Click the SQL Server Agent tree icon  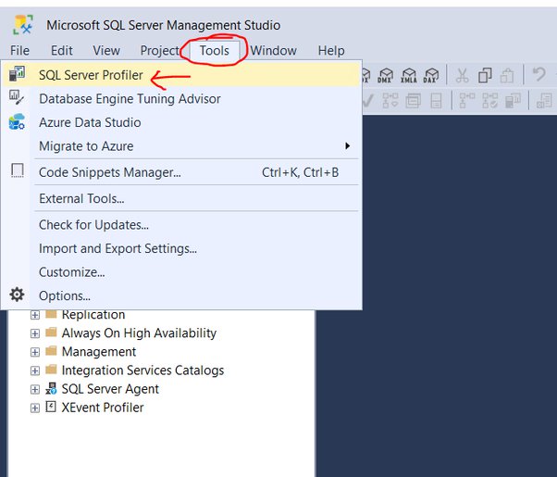[51, 388]
